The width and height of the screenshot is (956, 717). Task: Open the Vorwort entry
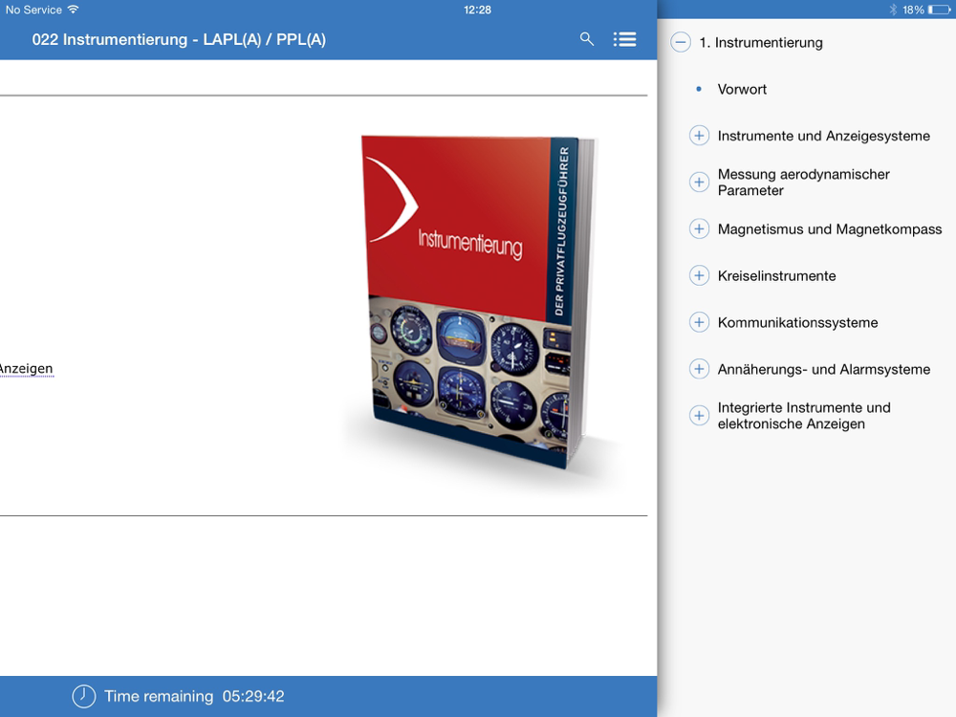coord(742,89)
